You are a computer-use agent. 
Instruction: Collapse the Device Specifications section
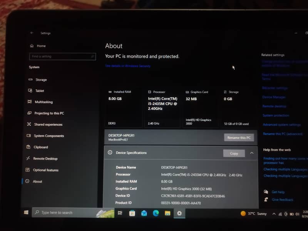tap(252, 153)
